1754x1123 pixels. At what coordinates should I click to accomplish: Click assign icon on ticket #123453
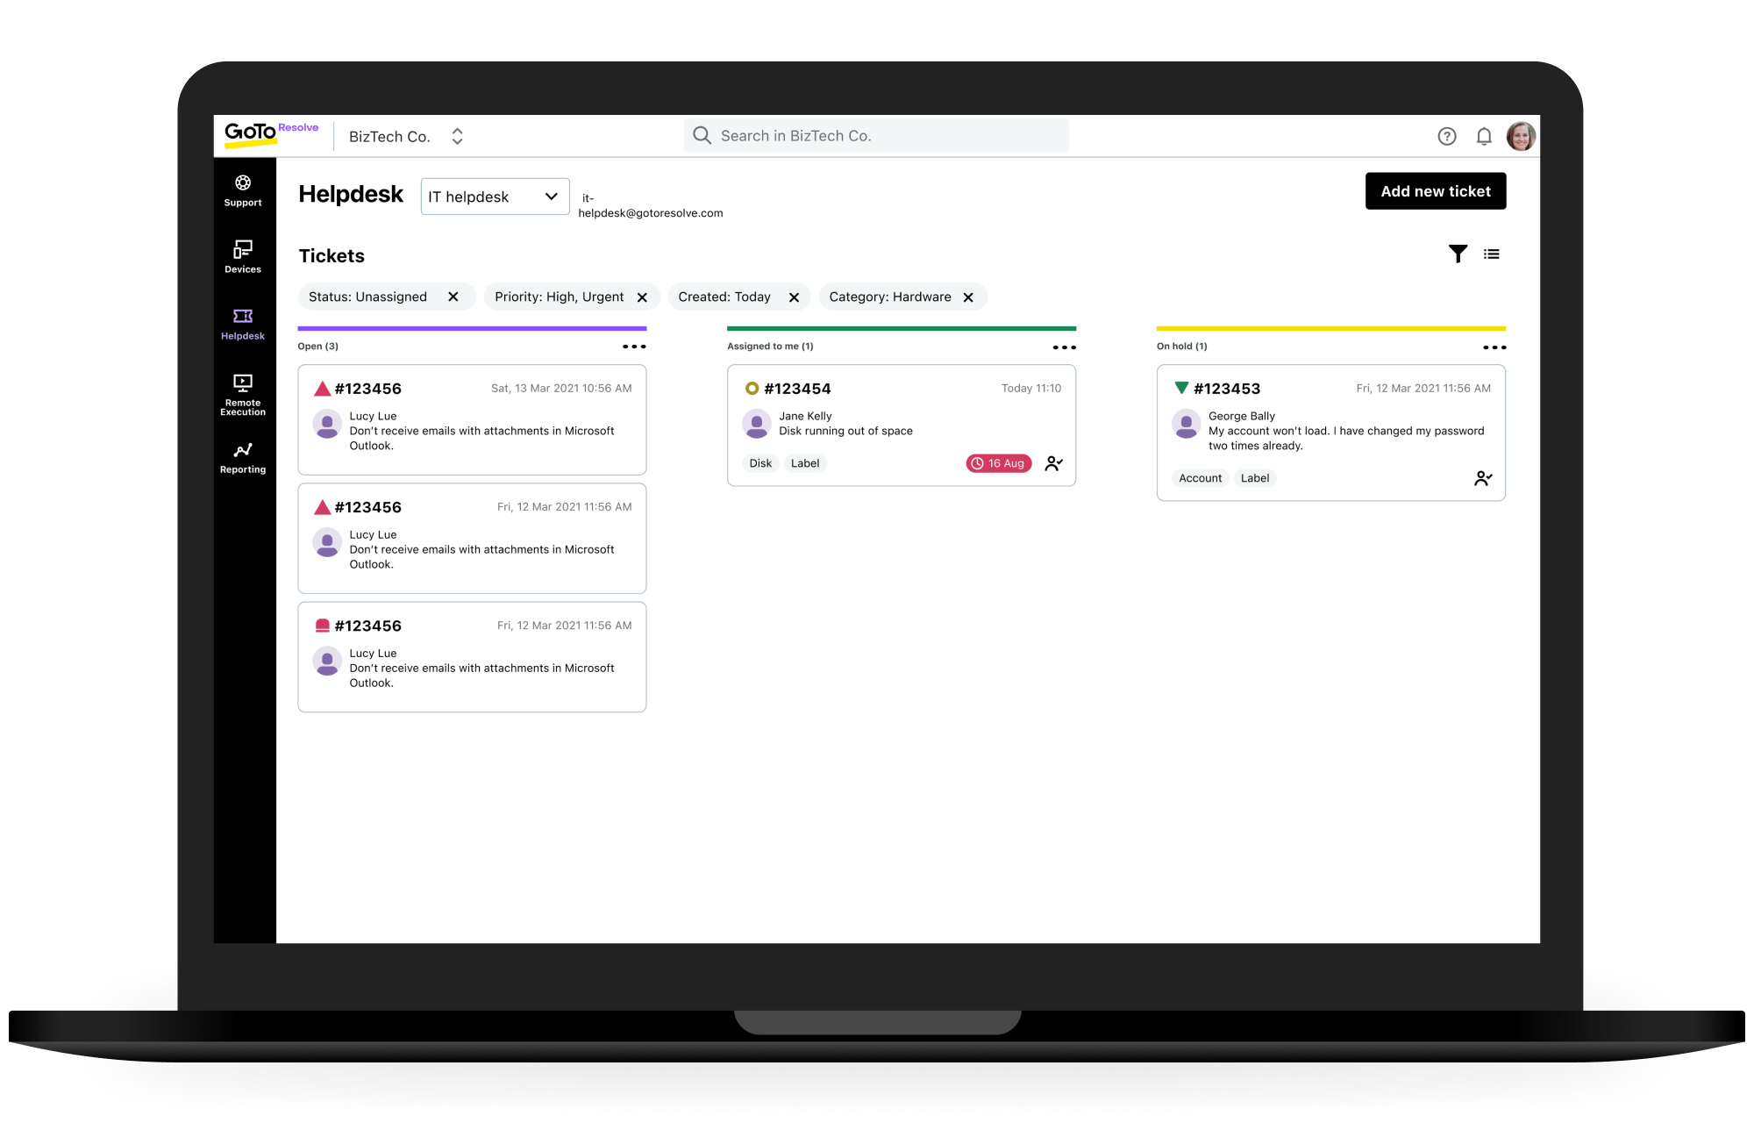click(x=1483, y=478)
